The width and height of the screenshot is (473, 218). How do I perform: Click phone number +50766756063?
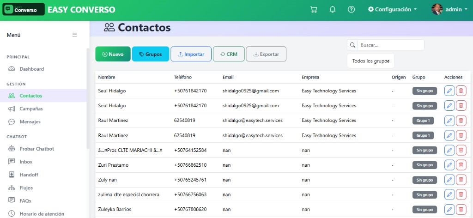[190, 194]
